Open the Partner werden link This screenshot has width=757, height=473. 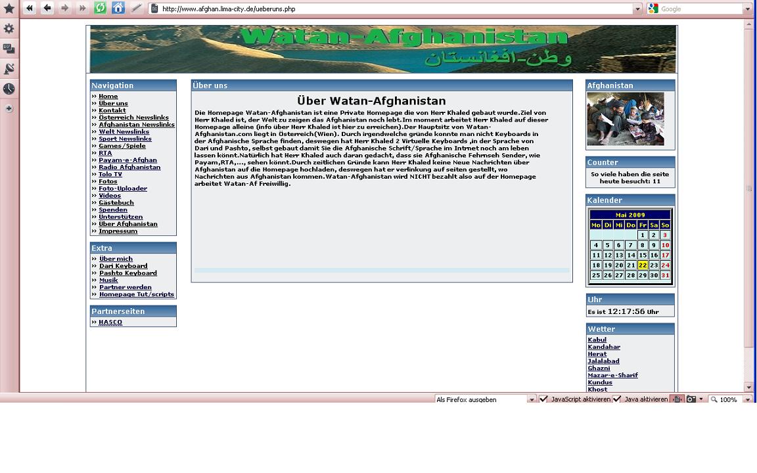tap(126, 287)
